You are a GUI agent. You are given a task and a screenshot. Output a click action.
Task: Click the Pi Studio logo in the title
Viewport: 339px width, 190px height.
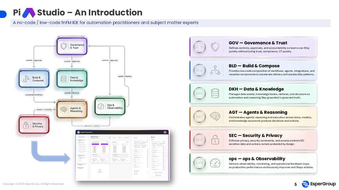tap(29, 13)
